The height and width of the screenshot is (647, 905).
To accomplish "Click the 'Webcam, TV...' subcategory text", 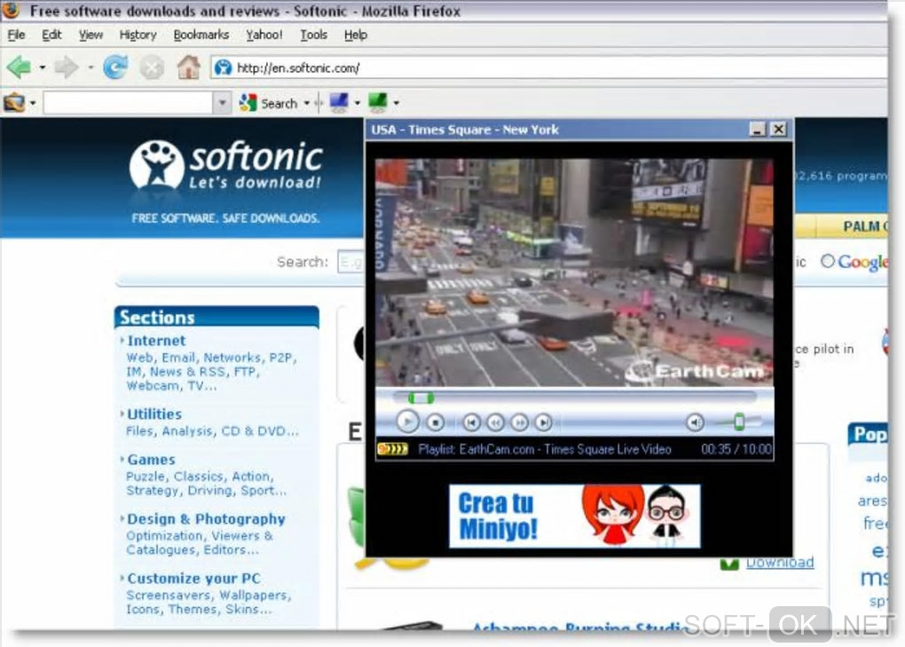I will (171, 385).
